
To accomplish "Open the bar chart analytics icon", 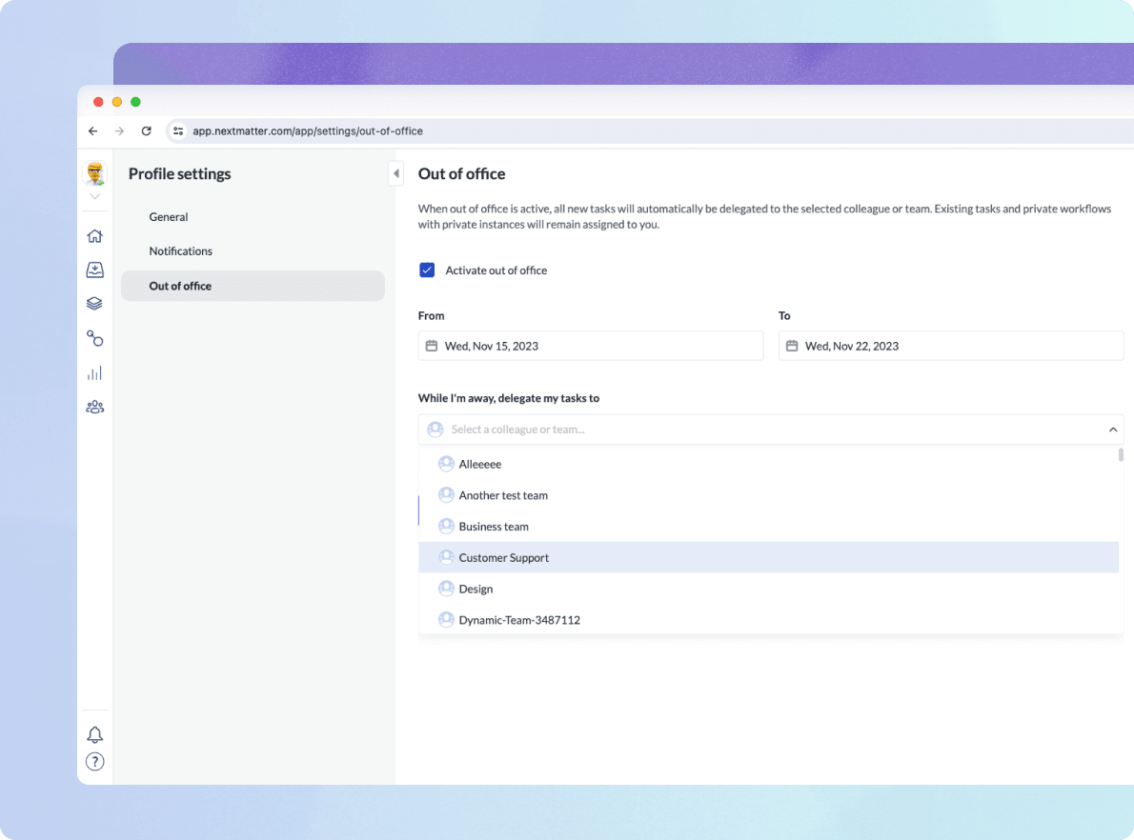I will (94, 373).
